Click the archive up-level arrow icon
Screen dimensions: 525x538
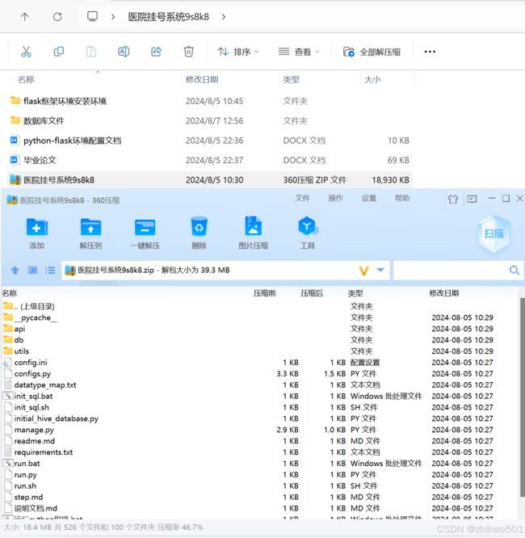click(15, 271)
